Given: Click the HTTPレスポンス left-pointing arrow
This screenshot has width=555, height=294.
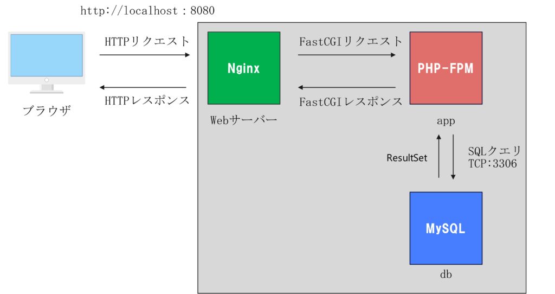Looking at the screenshot, I should (143, 87).
